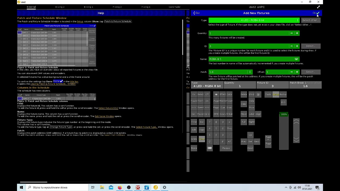
Task: Increase fixture ID with plus button
Action: tap(297, 46)
